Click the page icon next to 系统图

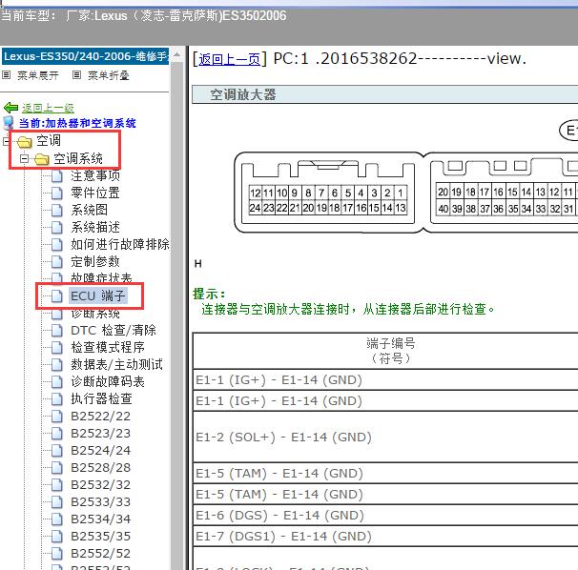click(57, 210)
